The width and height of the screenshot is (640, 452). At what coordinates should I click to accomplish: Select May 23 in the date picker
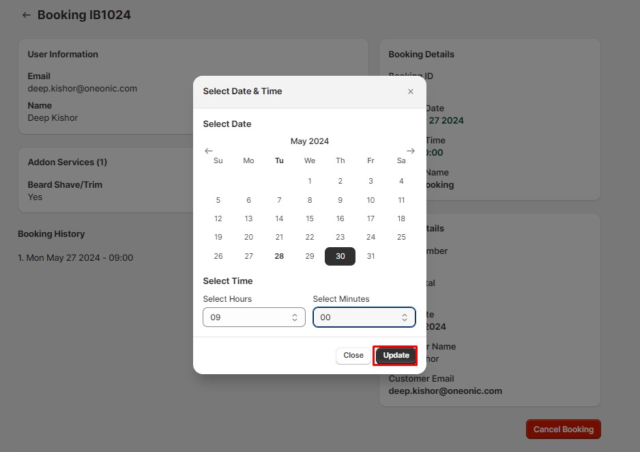click(340, 238)
